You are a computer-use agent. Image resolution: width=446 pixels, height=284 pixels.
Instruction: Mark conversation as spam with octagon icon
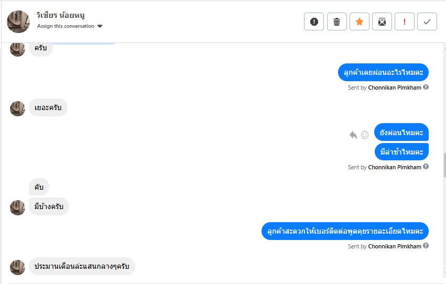[314, 21]
